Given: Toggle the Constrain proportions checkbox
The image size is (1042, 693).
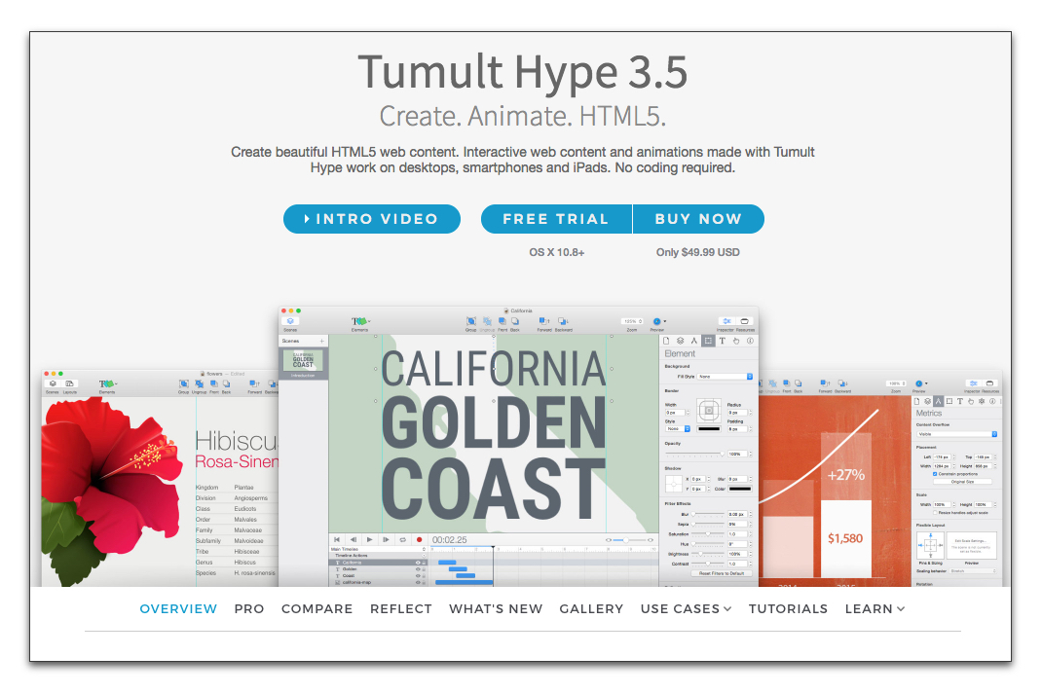Looking at the screenshot, I should (x=935, y=474).
